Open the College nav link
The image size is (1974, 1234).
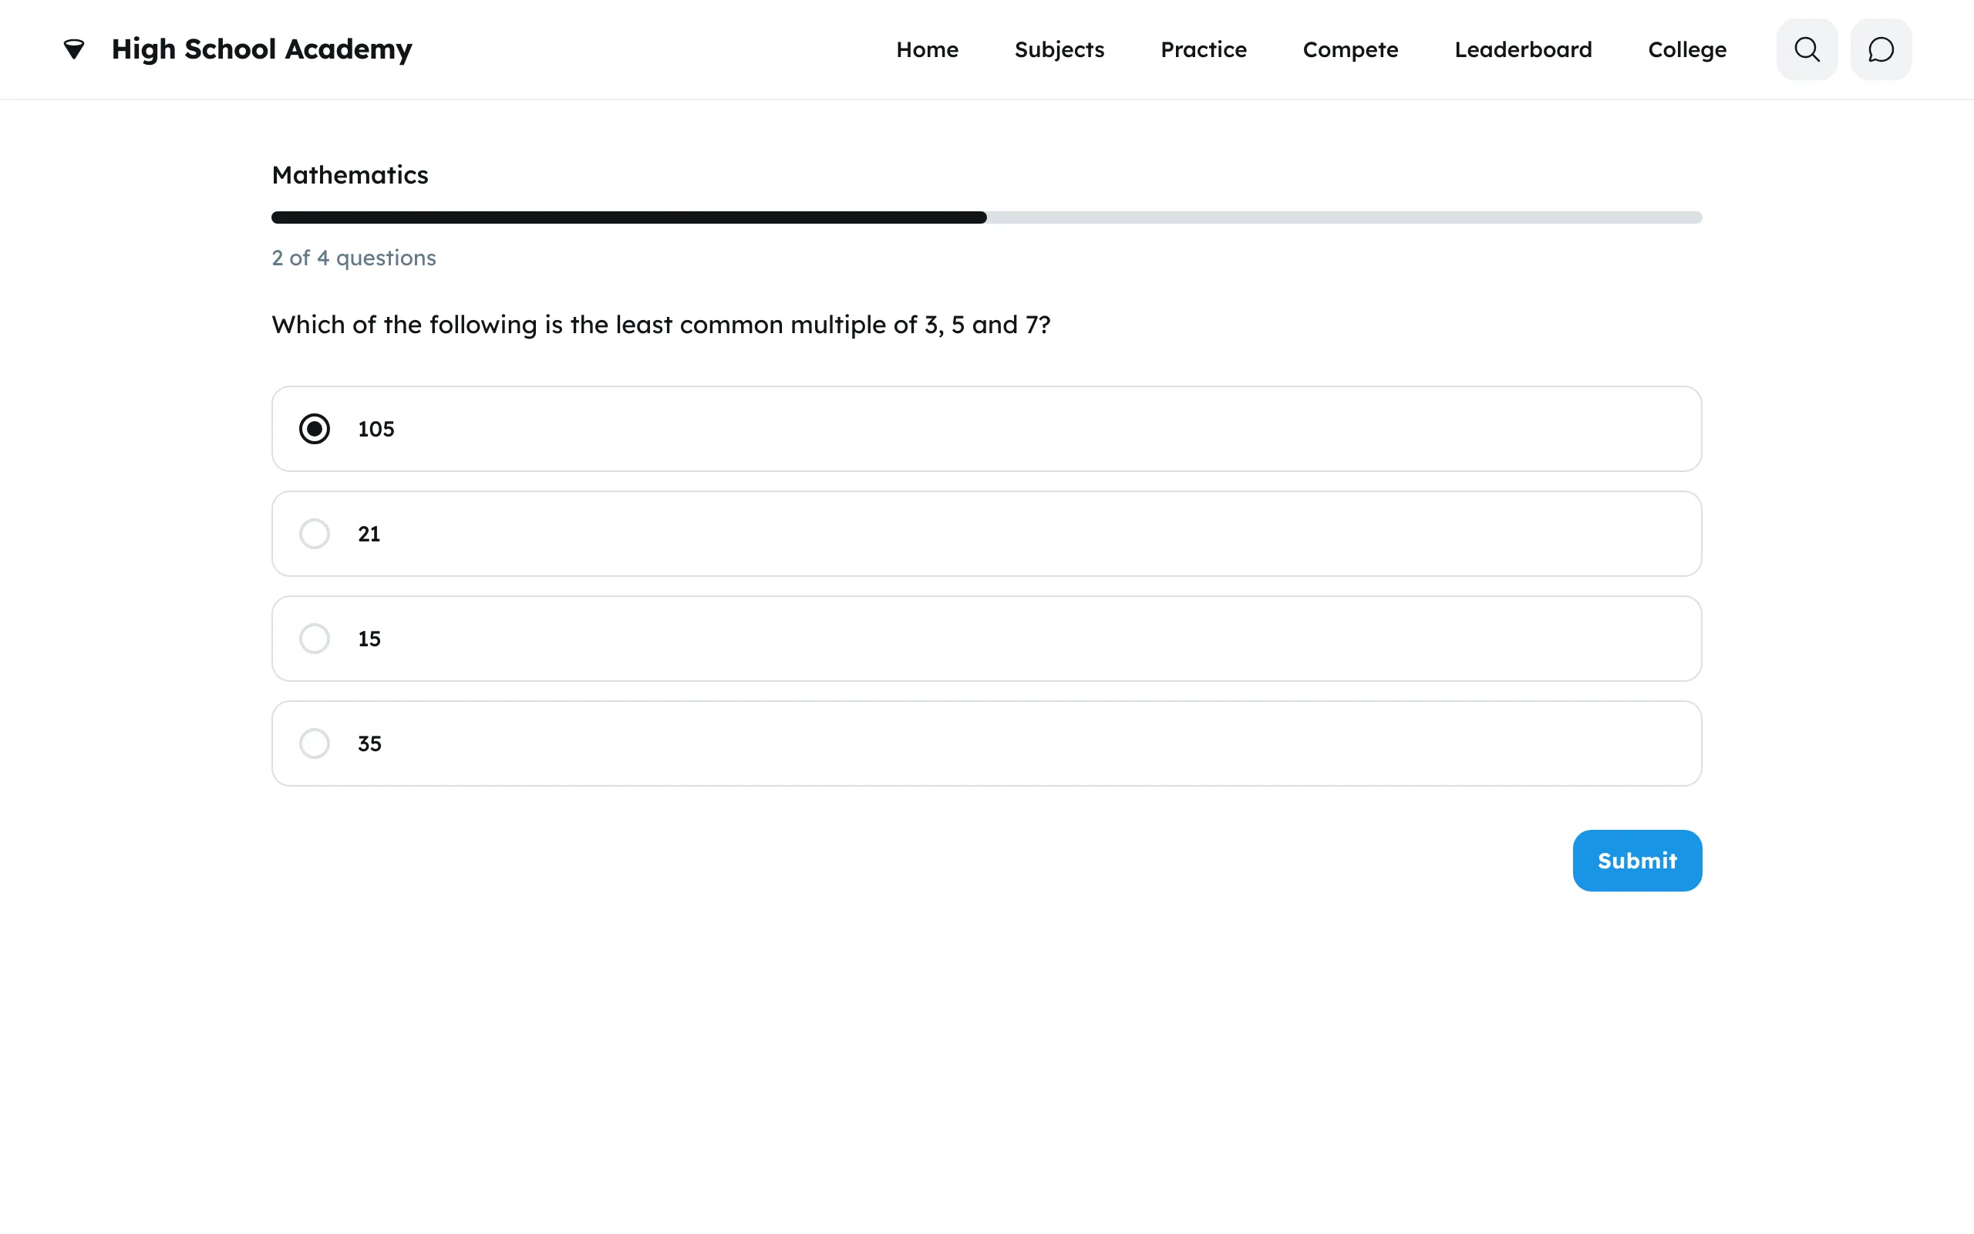(x=1687, y=50)
